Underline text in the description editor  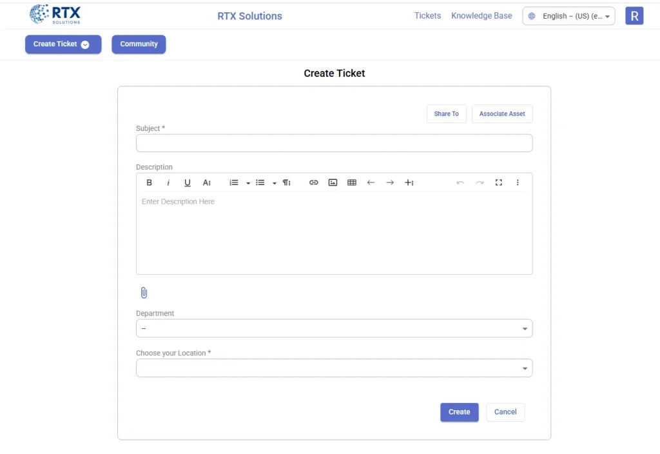(187, 183)
